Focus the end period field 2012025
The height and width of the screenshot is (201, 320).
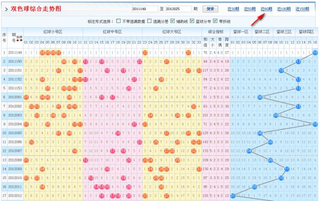[x=178, y=9]
